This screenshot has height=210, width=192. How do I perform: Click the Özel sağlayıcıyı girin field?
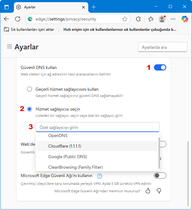pos(98,127)
